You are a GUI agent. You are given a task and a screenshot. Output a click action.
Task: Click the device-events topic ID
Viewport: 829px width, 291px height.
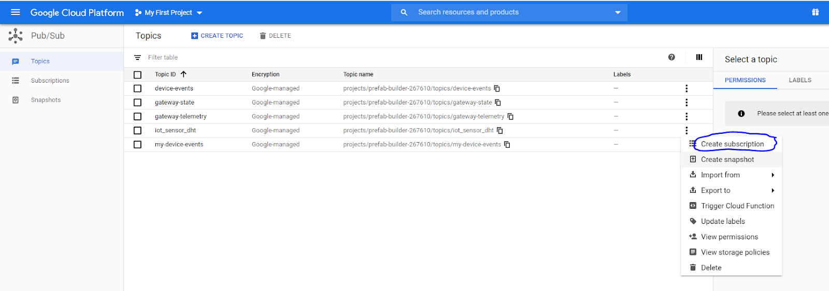174,88
